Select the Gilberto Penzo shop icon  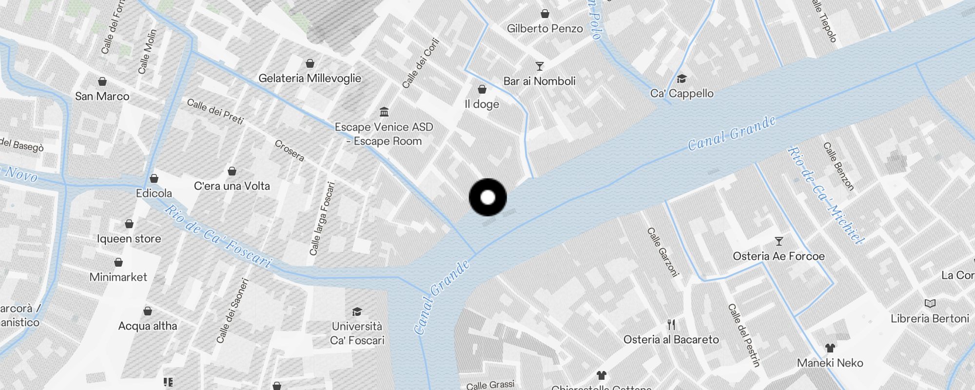pos(545,14)
